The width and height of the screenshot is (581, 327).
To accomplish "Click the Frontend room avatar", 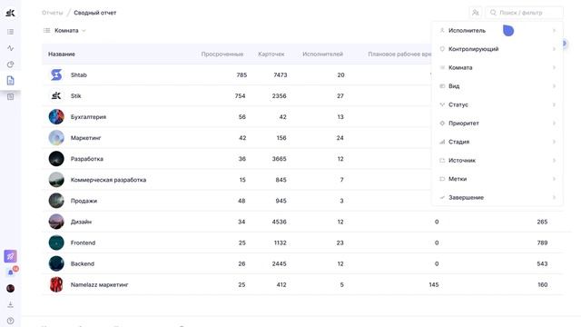I will 56,243.
